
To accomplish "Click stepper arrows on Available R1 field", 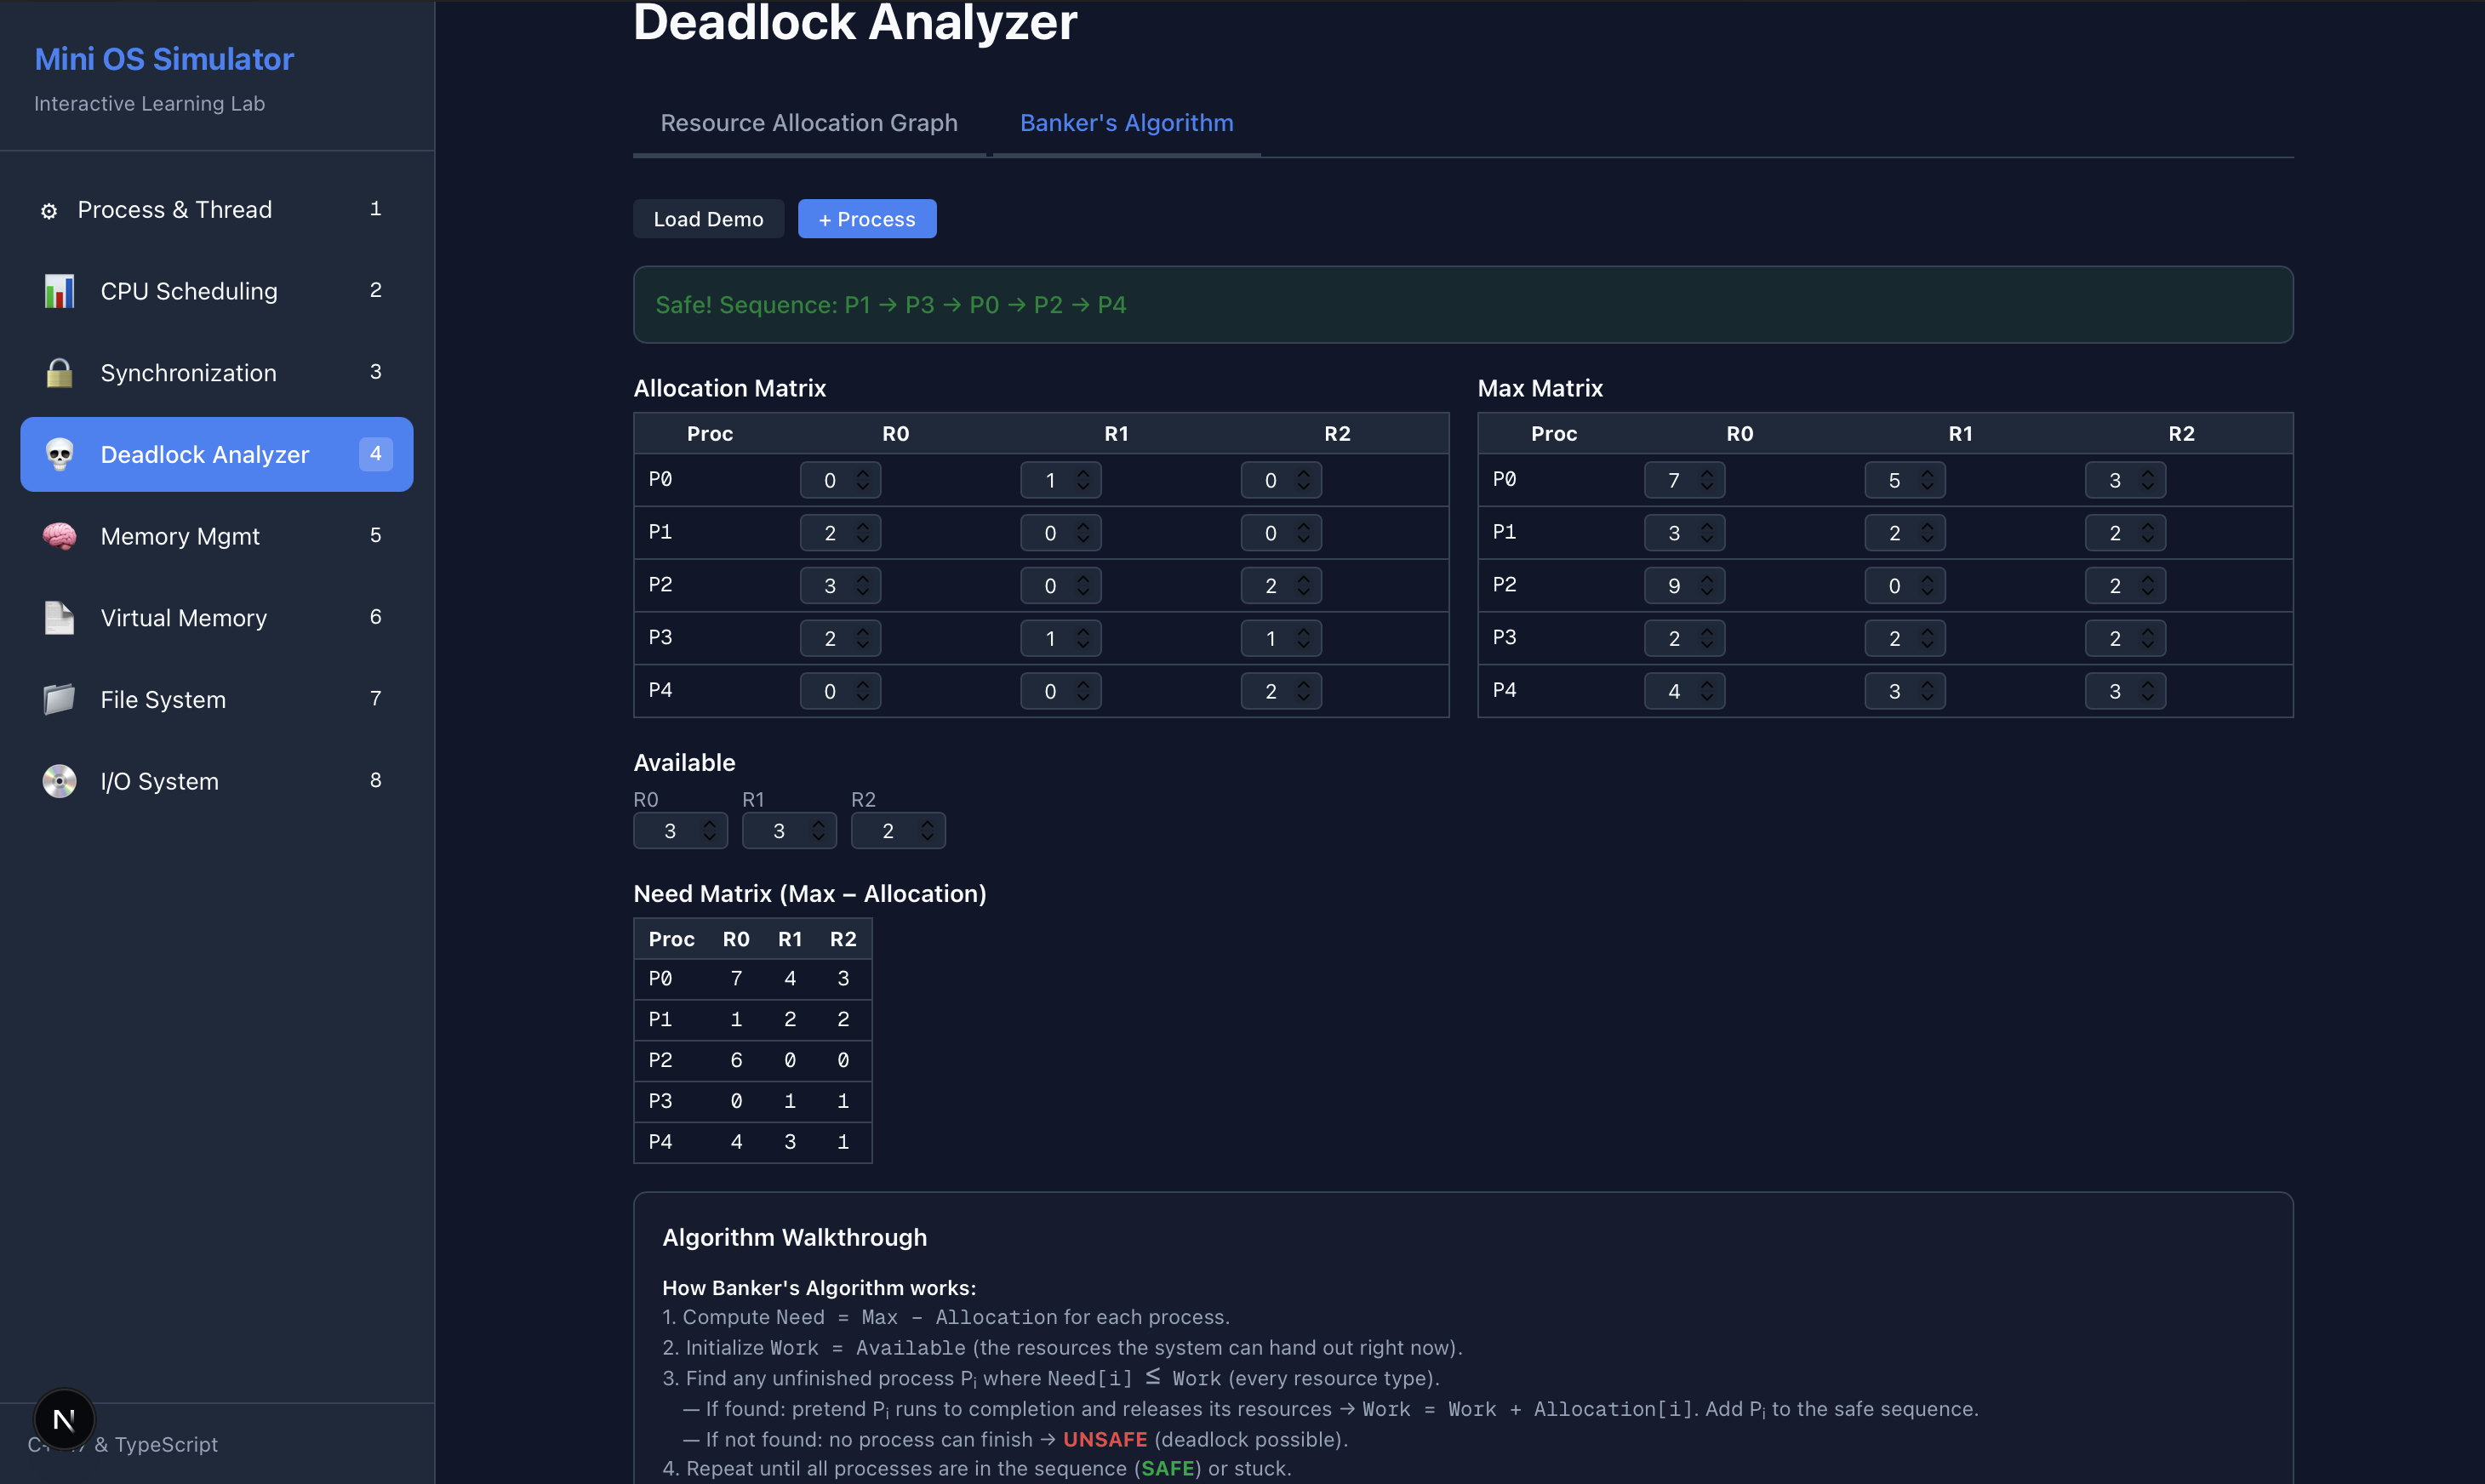I will pos(818,831).
